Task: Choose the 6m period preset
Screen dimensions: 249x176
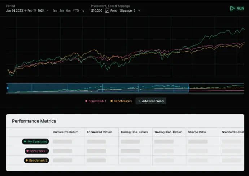Action: [69, 10]
